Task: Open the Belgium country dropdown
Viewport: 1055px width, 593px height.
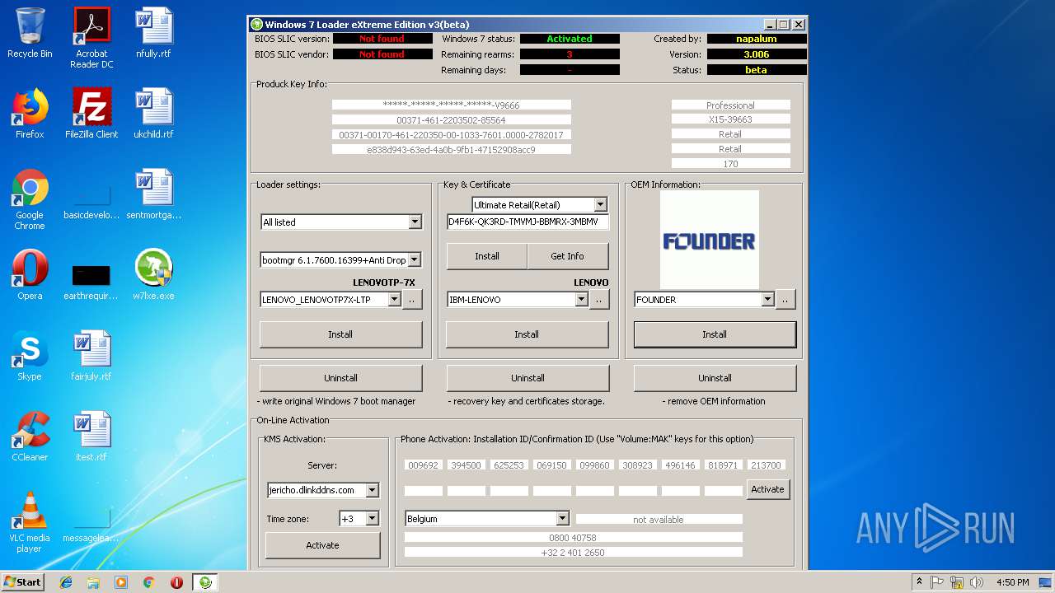Action: pyautogui.click(x=562, y=519)
